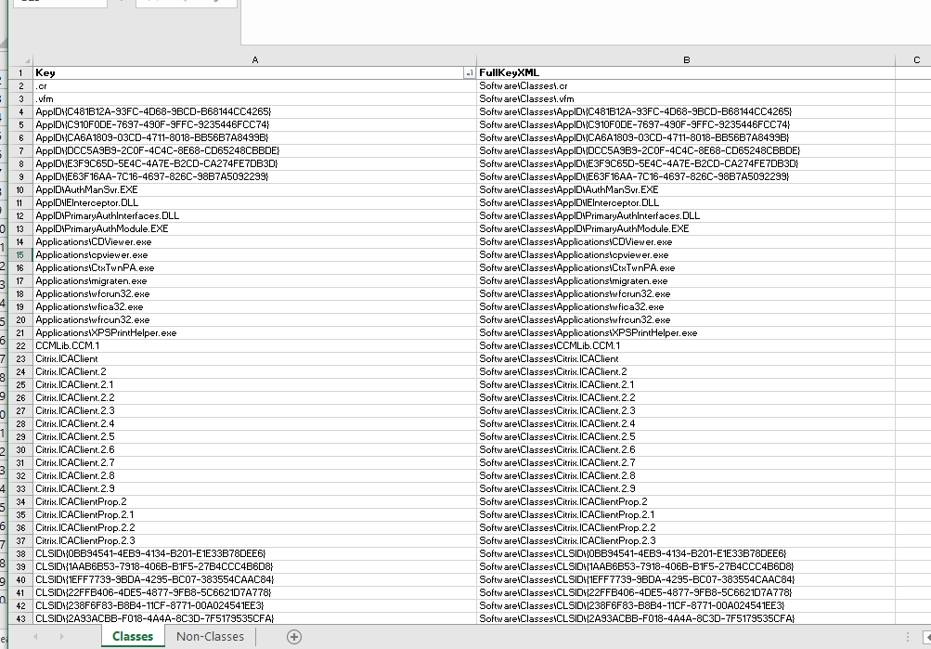
Task: Select column B header
Action: tap(686, 60)
